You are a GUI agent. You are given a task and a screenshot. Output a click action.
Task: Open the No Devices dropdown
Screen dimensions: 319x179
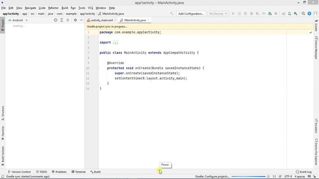point(218,13)
